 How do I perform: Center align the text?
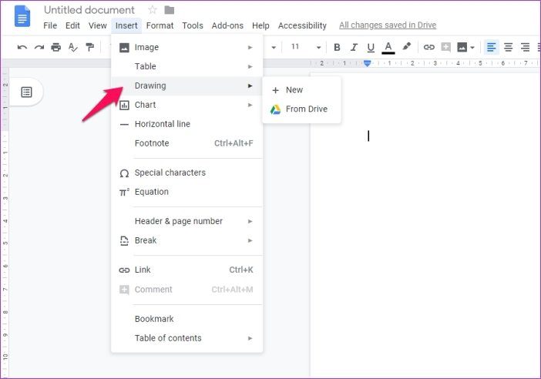tap(508, 47)
